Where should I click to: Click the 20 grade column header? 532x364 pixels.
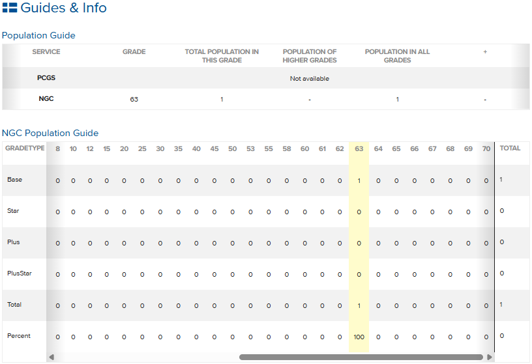click(x=124, y=148)
